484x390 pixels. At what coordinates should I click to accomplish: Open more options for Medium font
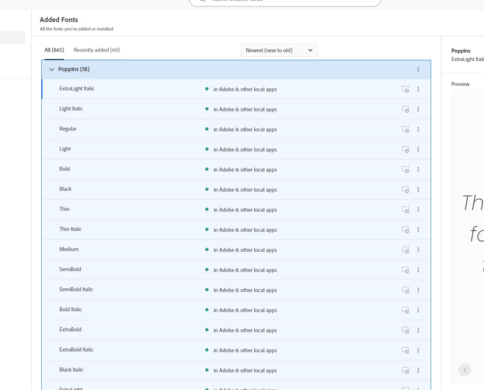(418, 250)
